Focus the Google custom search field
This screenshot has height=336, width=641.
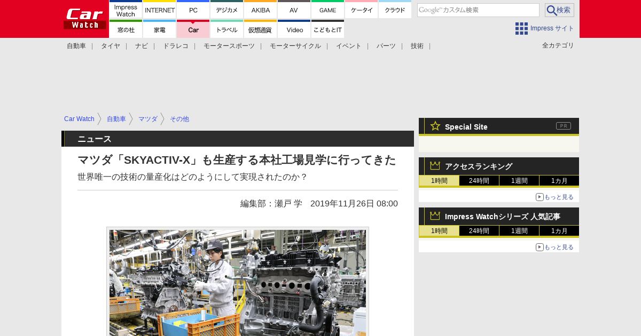(478, 10)
